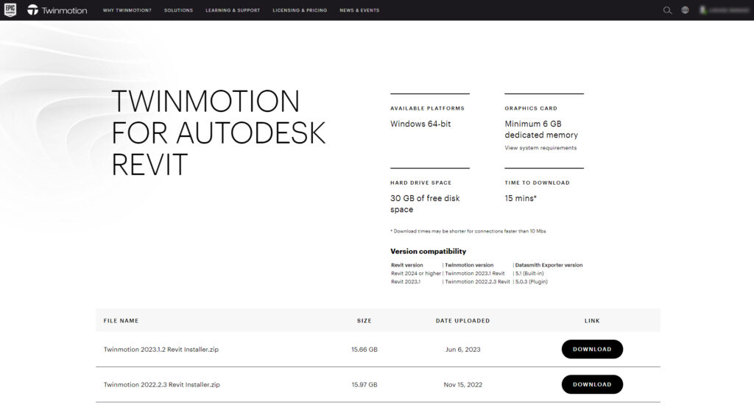Download Twinmotion 2023.1.2 Revit Installer
Image resolution: width=754 pixels, height=407 pixels.
tap(592, 350)
